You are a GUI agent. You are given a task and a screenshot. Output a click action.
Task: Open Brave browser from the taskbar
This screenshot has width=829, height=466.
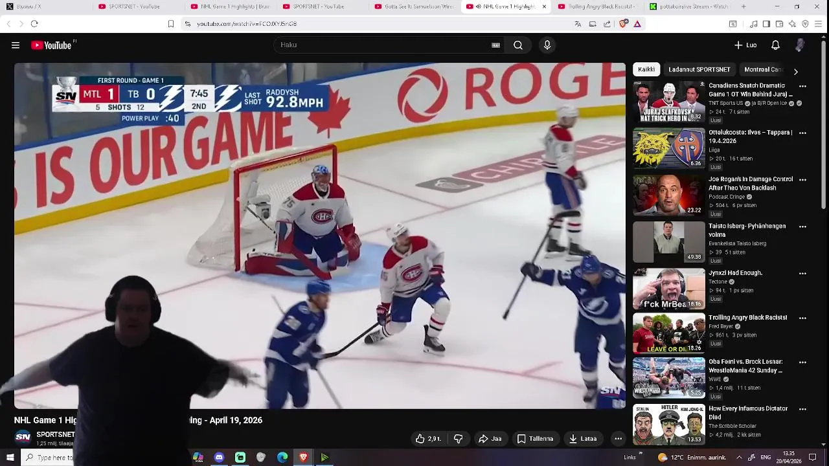click(304, 458)
